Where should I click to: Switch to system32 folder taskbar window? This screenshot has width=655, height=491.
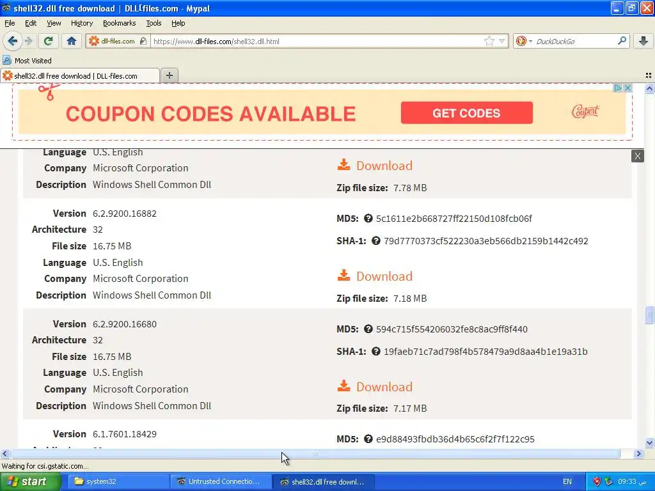pos(118,481)
